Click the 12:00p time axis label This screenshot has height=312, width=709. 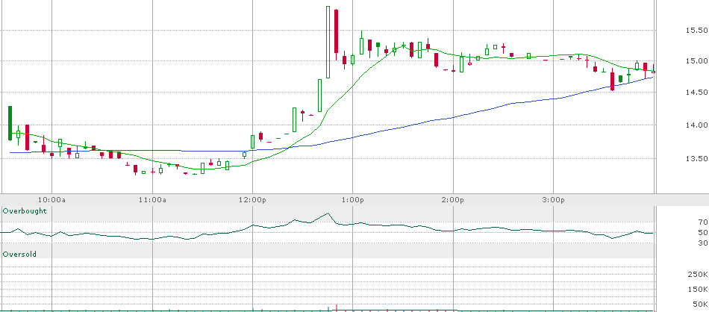coord(253,199)
